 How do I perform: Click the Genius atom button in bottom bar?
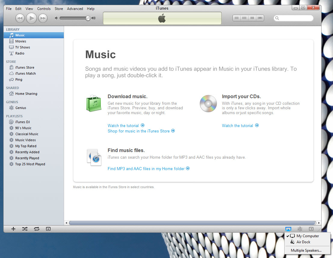[x=300, y=229]
